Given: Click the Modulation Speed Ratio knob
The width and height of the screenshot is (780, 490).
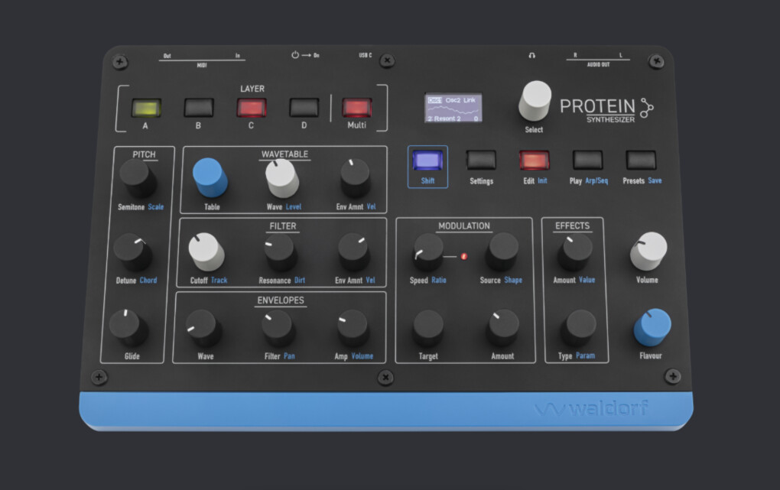Looking at the screenshot, I should tap(427, 253).
